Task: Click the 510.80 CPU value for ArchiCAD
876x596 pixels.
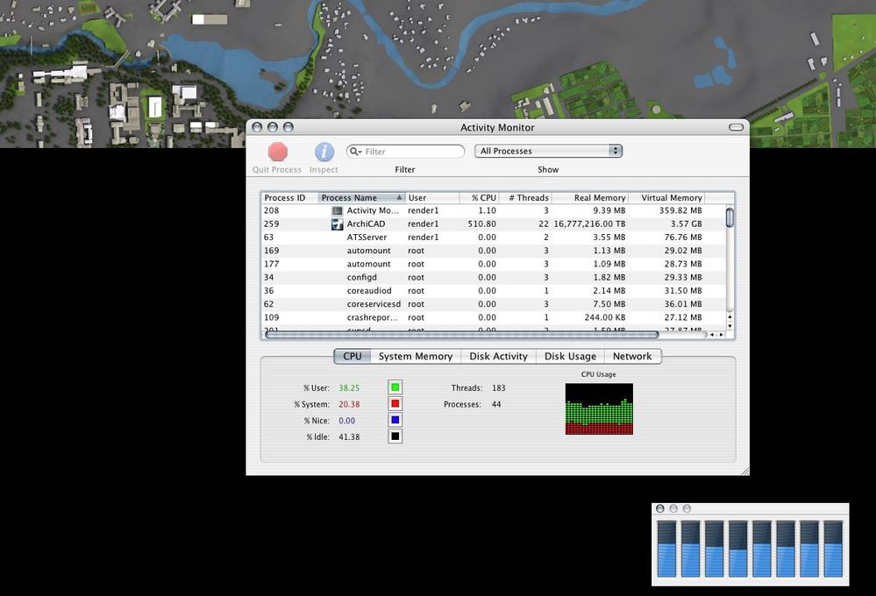Action: [482, 224]
